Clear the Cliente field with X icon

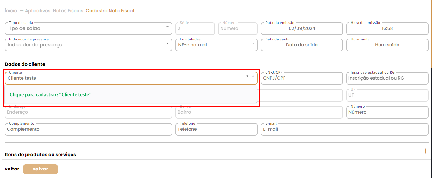(247, 76)
